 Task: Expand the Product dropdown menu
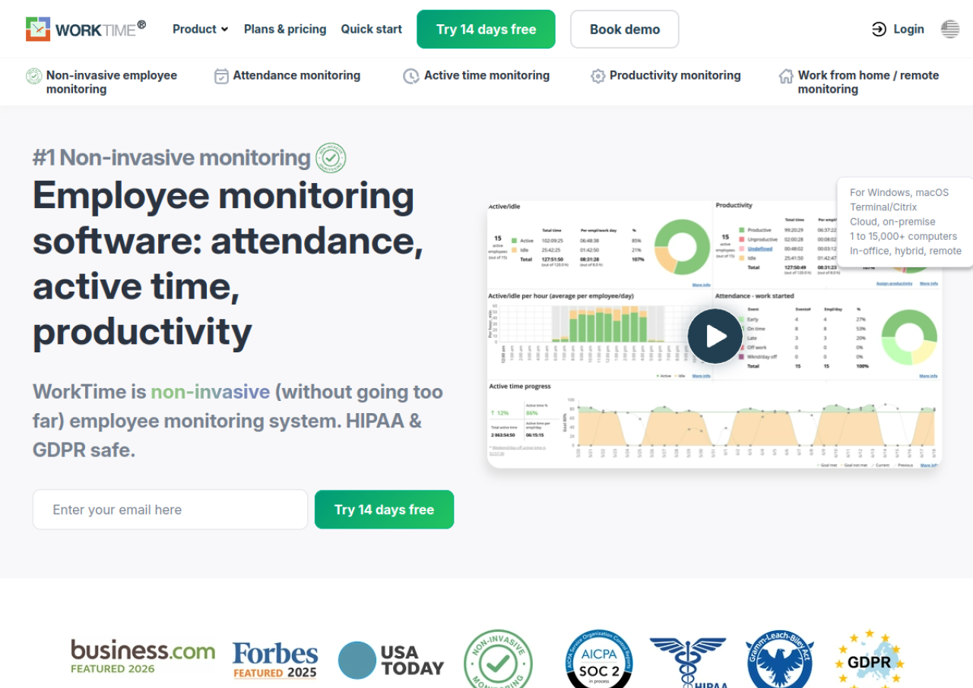coord(200,29)
